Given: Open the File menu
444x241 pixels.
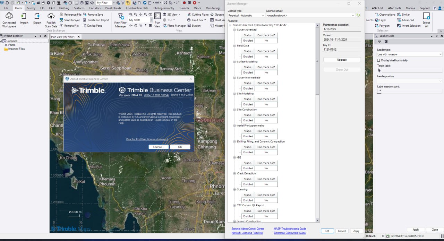Looking at the screenshot, I should [x=6, y=8].
